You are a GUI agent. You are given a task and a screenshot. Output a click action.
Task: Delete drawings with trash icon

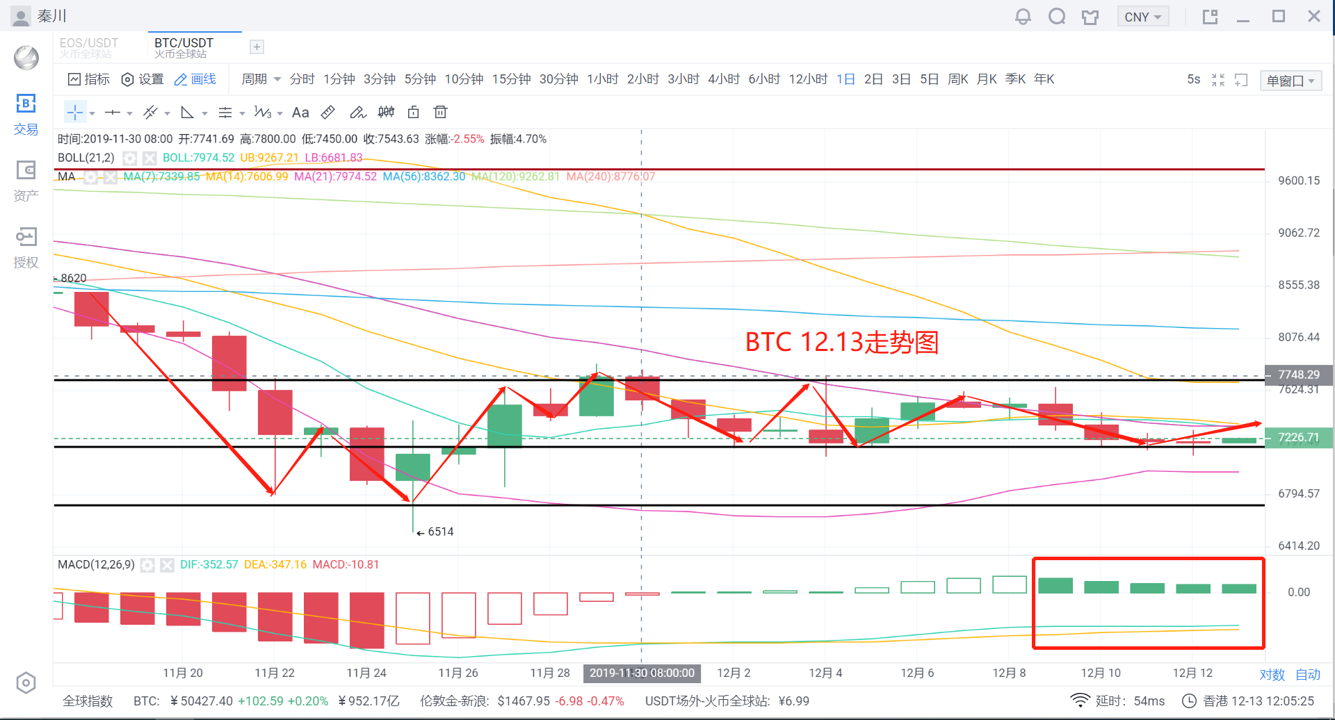pos(440,113)
